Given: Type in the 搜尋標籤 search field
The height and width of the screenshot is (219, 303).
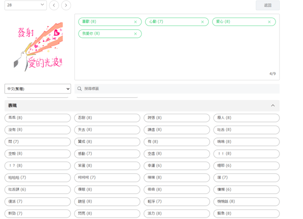Looking at the screenshot, I should [180, 89].
